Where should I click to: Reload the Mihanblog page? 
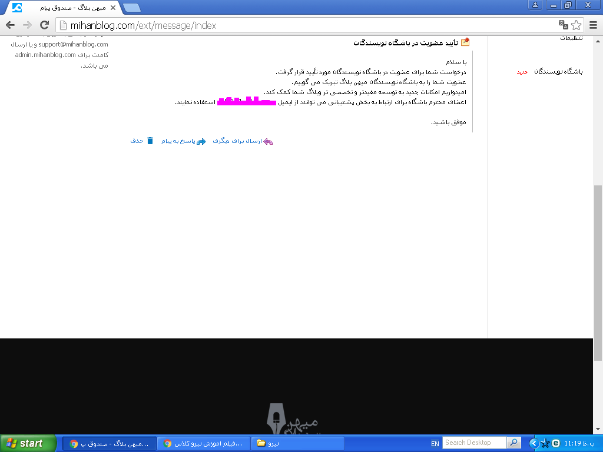tap(45, 25)
